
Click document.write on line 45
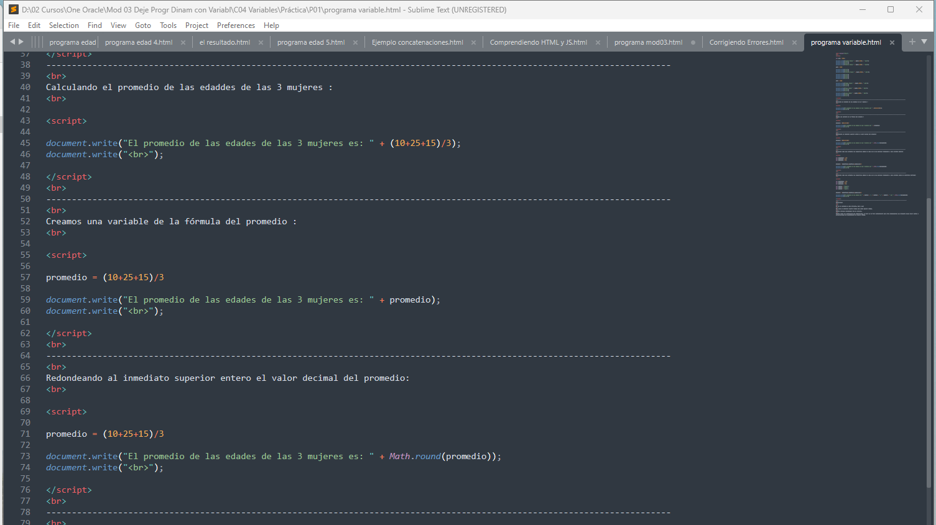coord(81,143)
